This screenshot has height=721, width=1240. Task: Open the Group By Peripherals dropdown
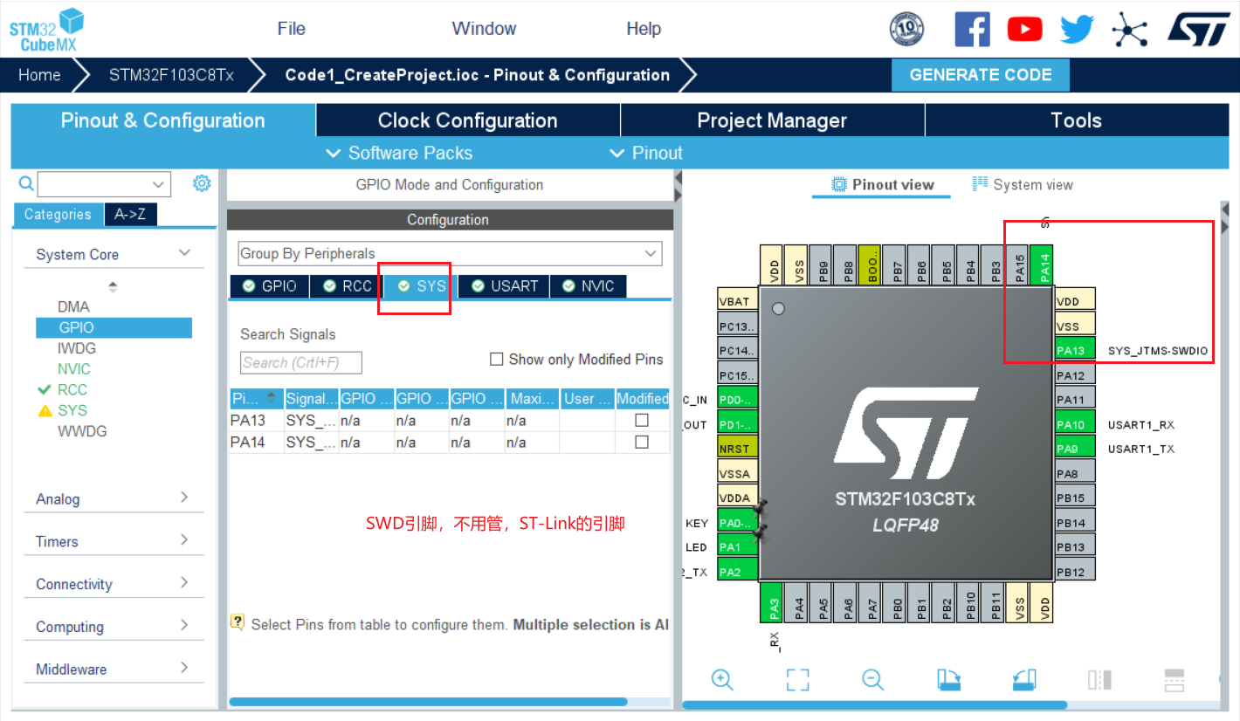(450, 253)
